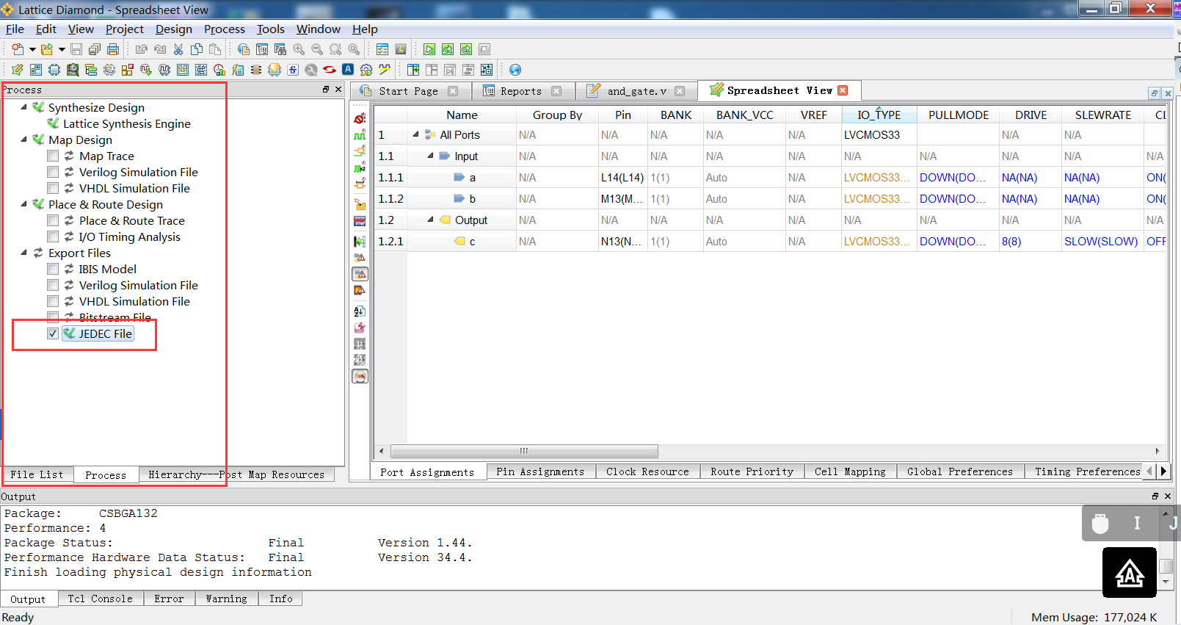This screenshot has height=625, width=1181.
Task: Open the Process menu
Action: point(224,29)
